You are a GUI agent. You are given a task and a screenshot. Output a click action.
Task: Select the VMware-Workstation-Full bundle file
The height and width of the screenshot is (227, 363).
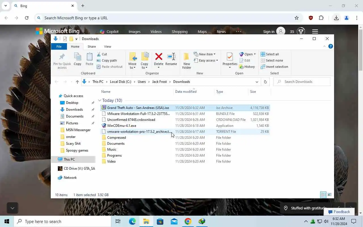tap(185, 114)
